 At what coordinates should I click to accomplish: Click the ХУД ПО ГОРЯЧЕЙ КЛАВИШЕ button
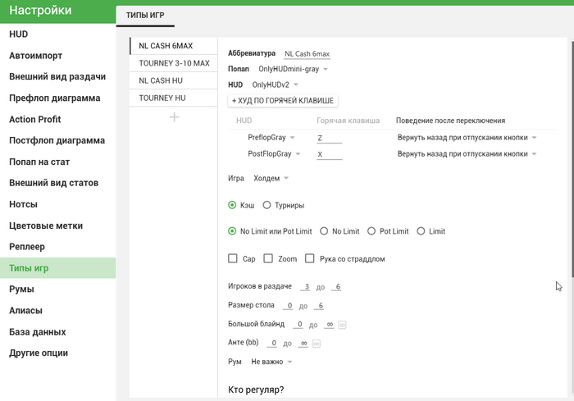[x=283, y=101]
